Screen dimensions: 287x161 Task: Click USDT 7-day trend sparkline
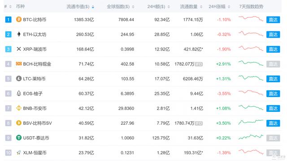[251, 137]
